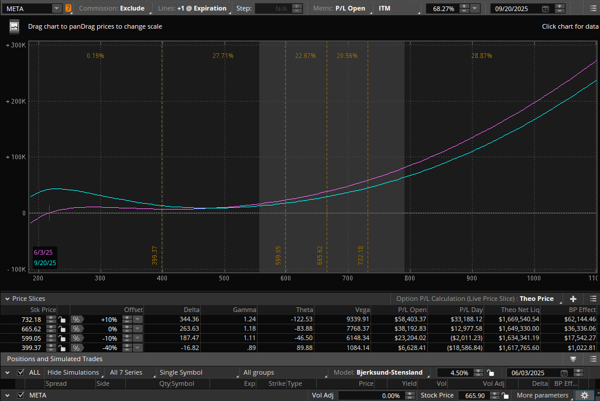Toggle lock on the 399.37 price slice

pyautogui.click(x=62, y=348)
